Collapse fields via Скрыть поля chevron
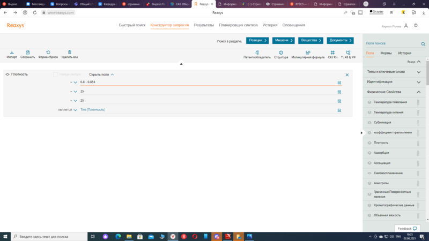 click(x=112, y=74)
